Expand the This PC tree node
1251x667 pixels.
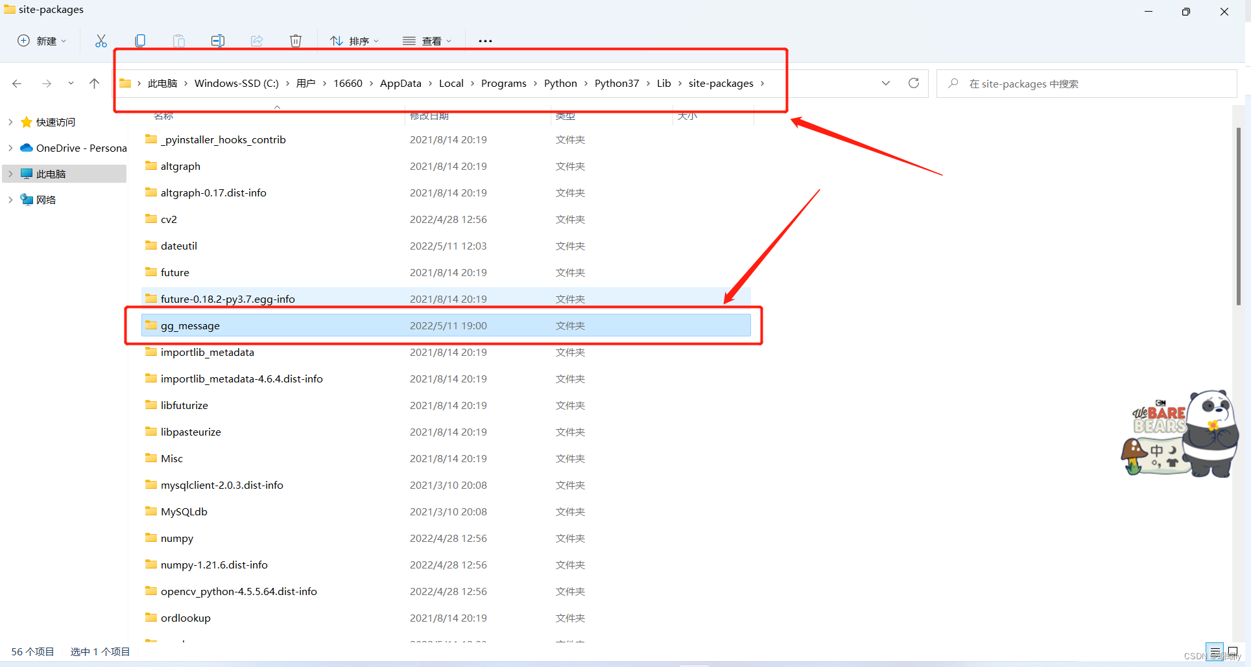[x=10, y=174]
